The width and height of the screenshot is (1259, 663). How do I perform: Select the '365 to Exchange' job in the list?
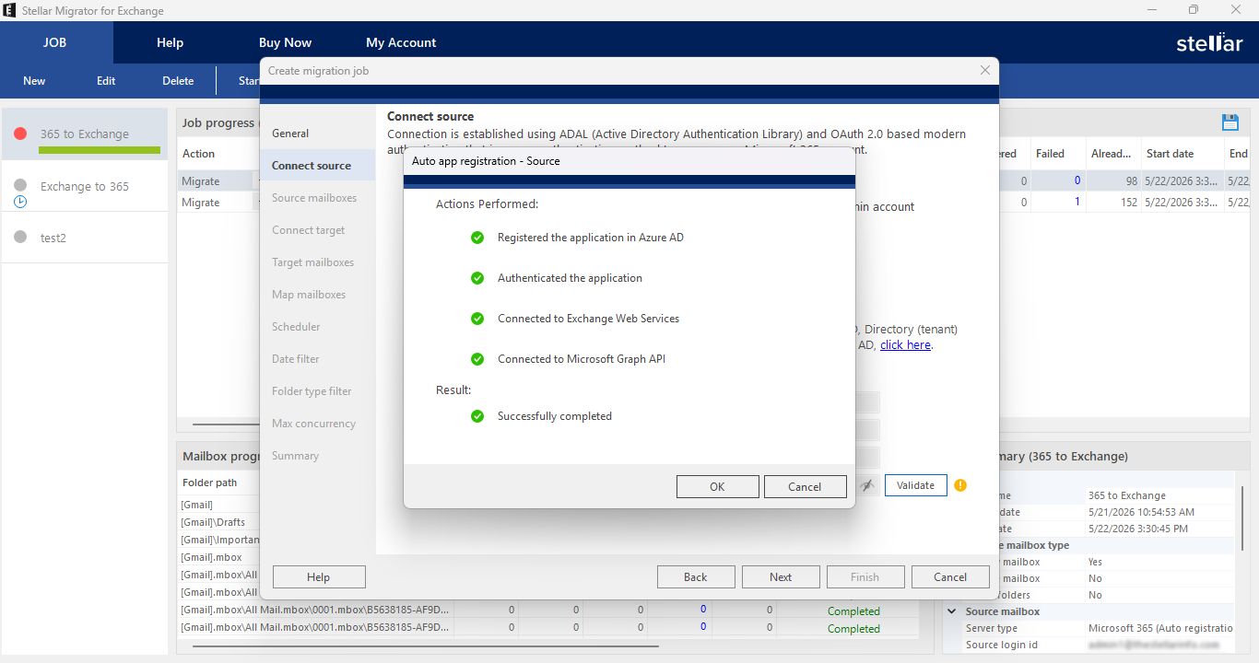85,134
